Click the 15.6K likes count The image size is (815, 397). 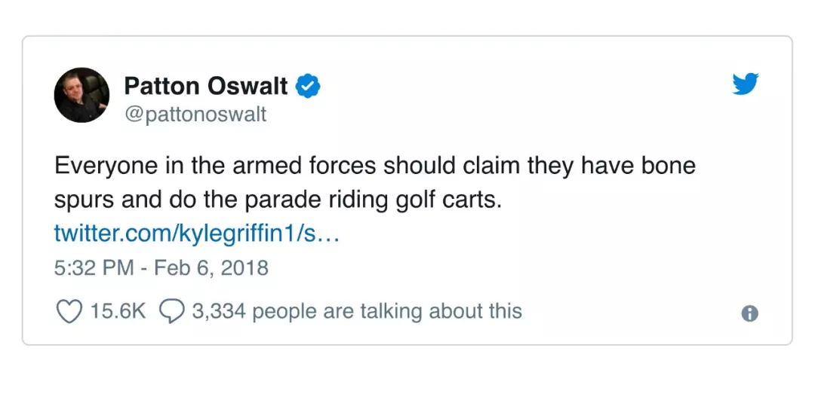click(x=118, y=311)
